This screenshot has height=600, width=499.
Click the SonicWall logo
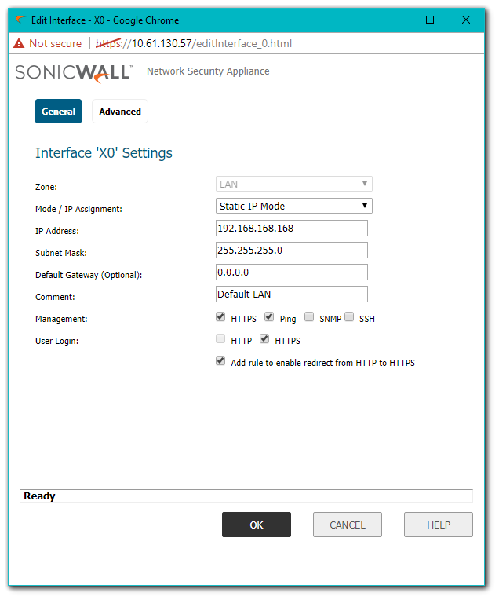[75, 72]
